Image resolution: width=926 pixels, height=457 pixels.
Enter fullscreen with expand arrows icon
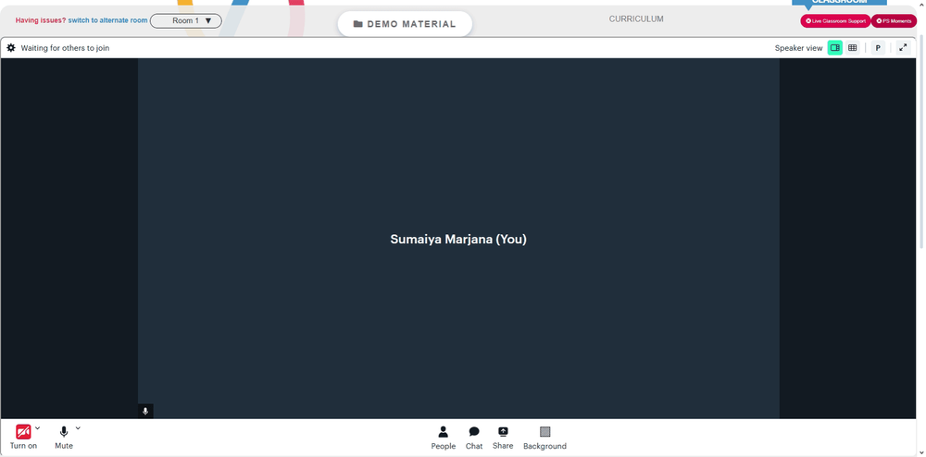point(903,48)
